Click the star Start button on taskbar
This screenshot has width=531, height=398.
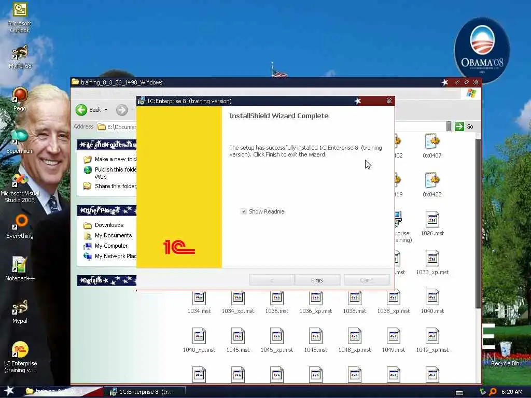coord(9,391)
